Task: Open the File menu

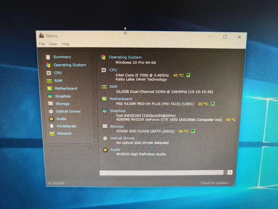Action: click(x=42, y=44)
